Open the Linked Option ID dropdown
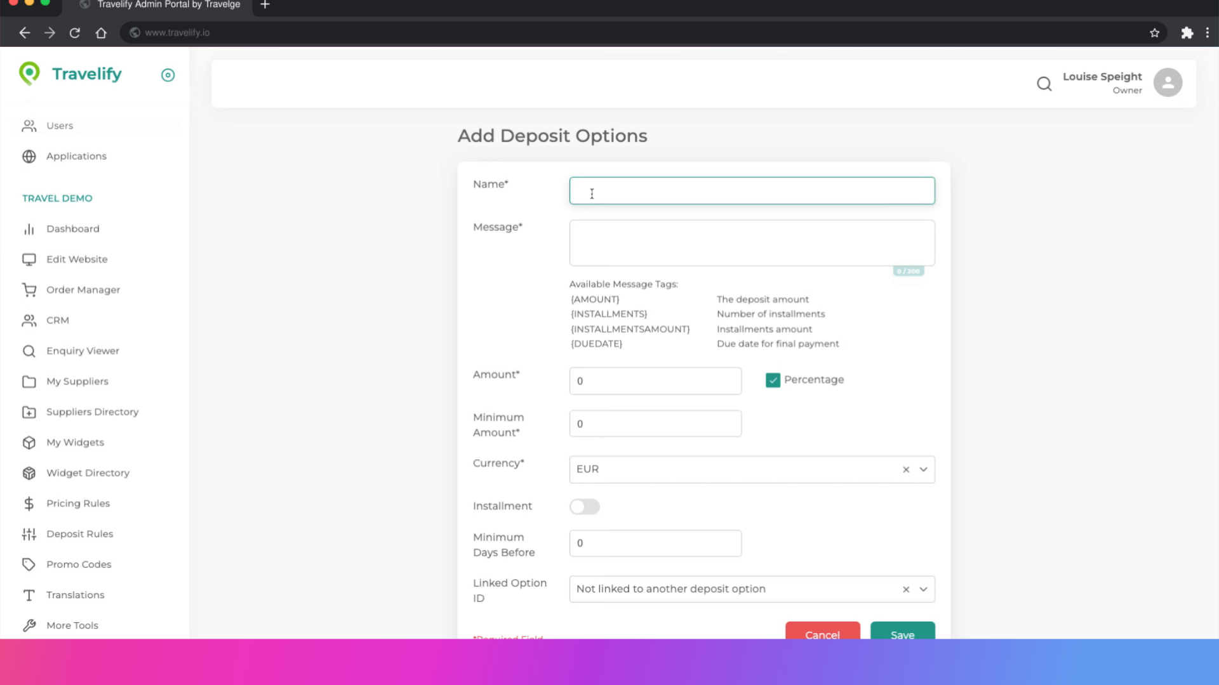 [x=923, y=589]
